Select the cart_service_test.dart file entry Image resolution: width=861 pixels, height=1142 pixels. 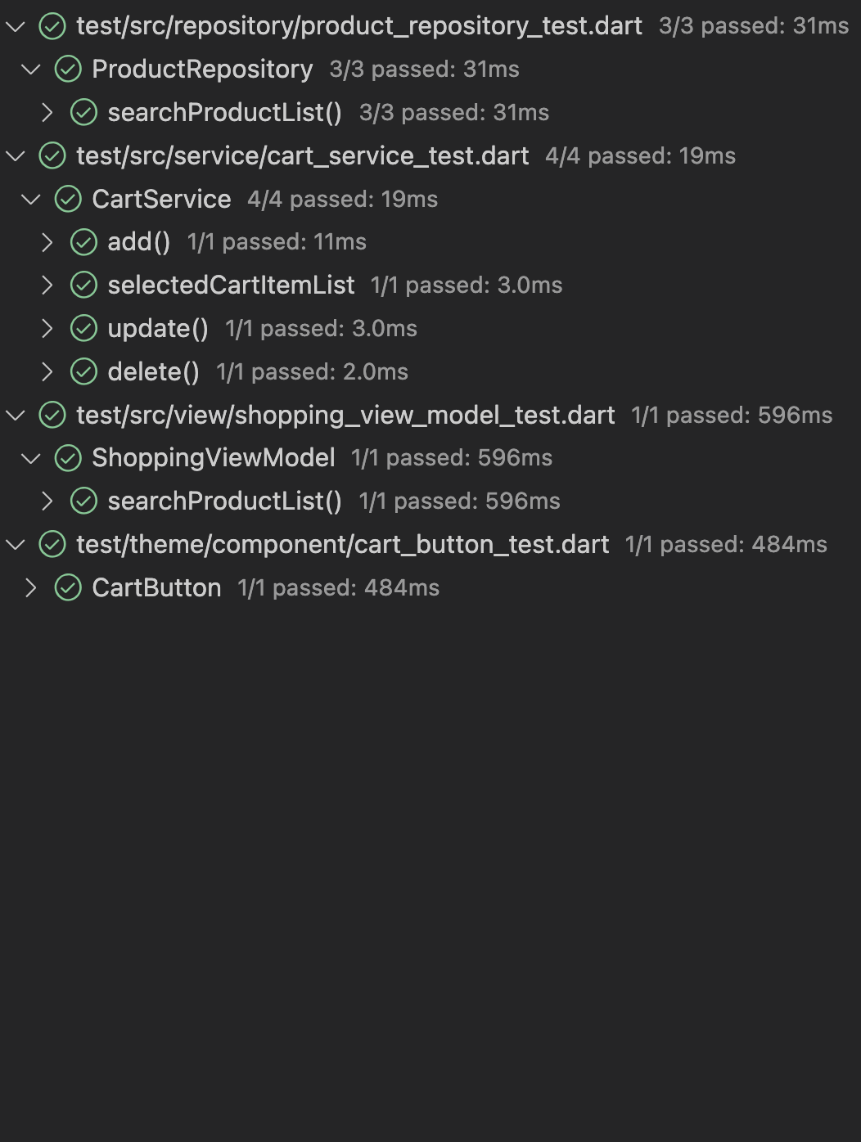302,155
